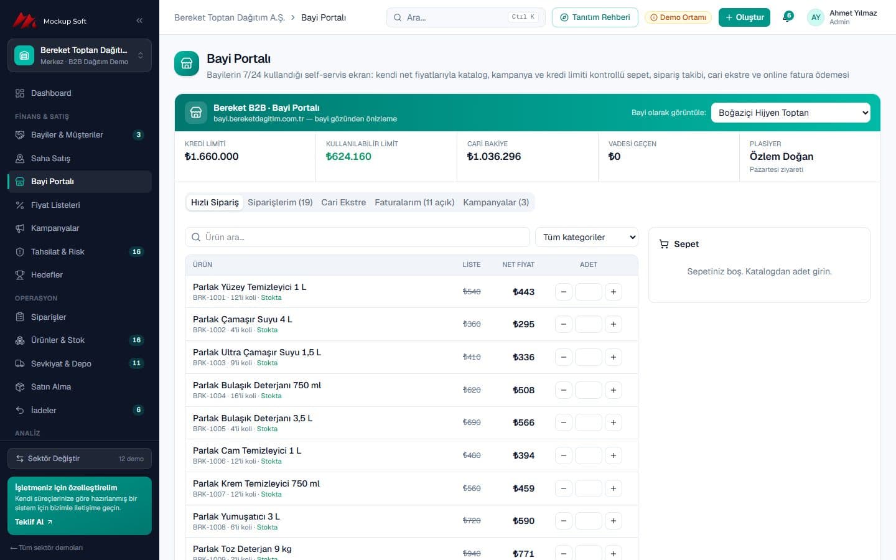Decrease quantity for Parlak Çamaşır Suyu 4 L
This screenshot has height=560, width=896.
pyautogui.click(x=564, y=324)
